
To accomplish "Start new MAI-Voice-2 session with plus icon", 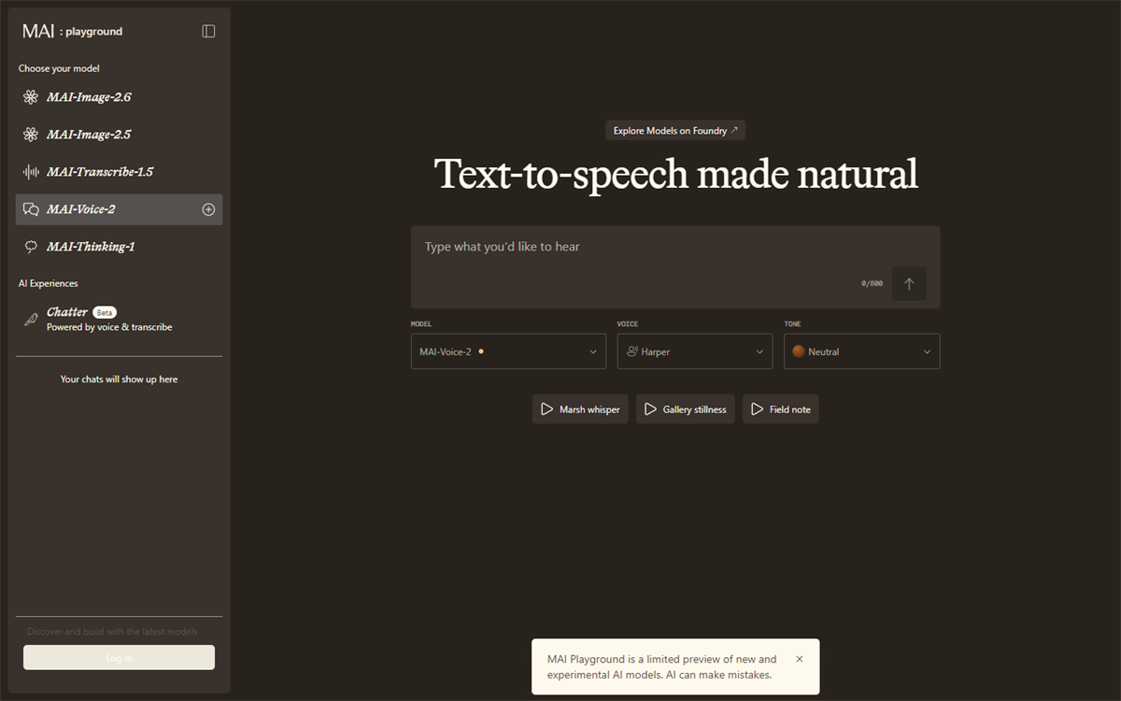I will click(208, 209).
